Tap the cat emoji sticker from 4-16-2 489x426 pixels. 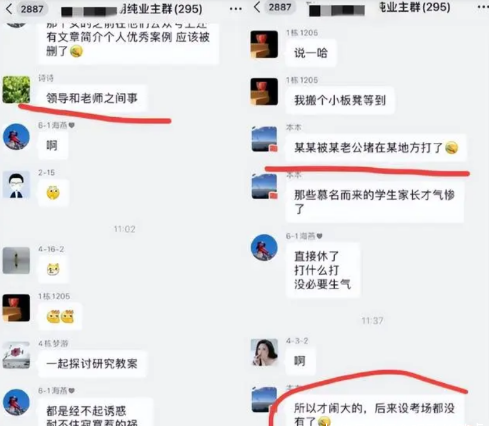pos(53,270)
